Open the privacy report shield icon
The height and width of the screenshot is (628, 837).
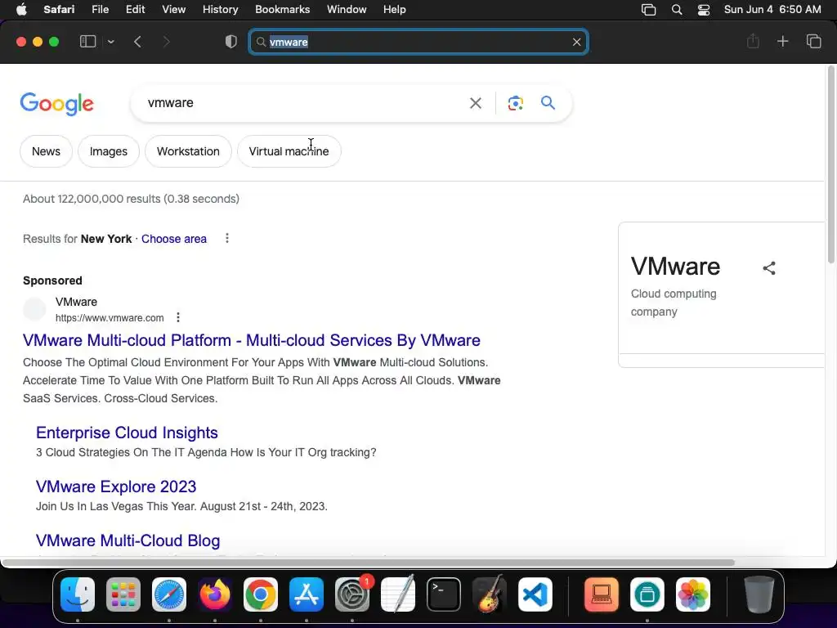point(231,42)
